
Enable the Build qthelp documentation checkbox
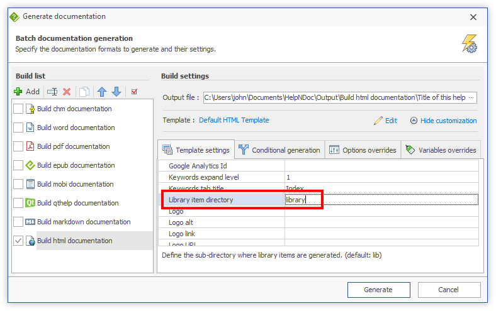pyautogui.click(x=18, y=203)
